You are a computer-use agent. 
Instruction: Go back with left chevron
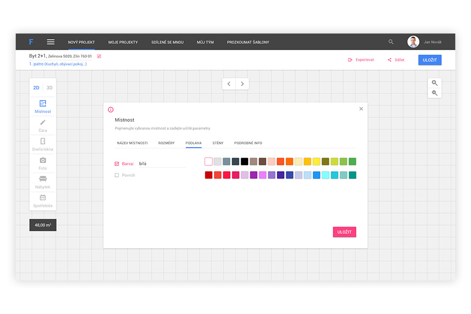[x=229, y=84]
